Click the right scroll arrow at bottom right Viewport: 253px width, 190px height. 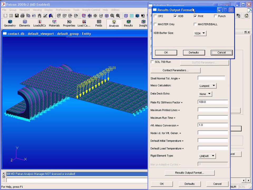pos(249,180)
